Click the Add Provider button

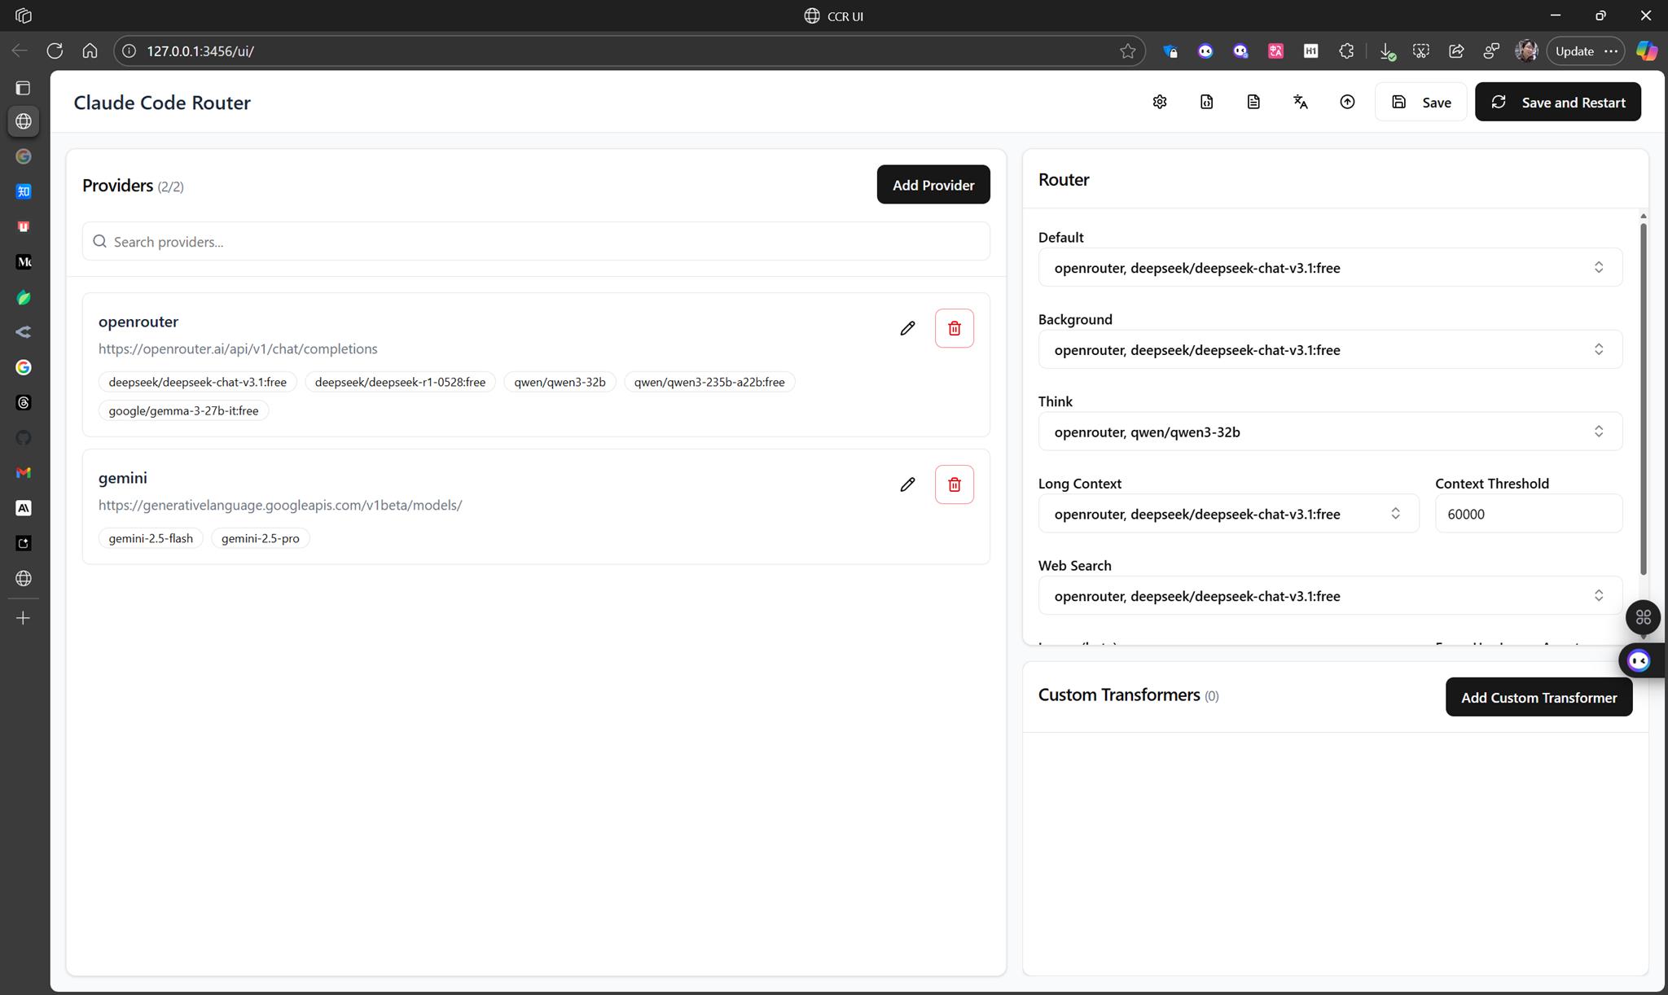(x=933, y=185)
